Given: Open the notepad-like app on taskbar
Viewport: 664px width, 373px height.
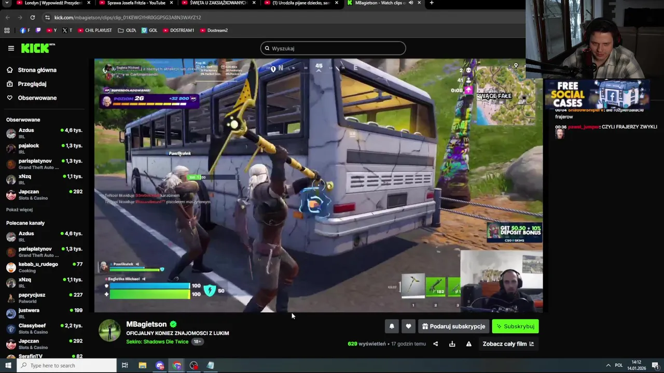Looking at the screenshot, I should pos(210,365).
